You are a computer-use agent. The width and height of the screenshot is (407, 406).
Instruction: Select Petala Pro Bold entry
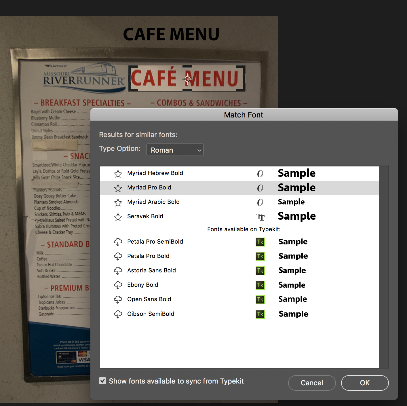(148, 256)
